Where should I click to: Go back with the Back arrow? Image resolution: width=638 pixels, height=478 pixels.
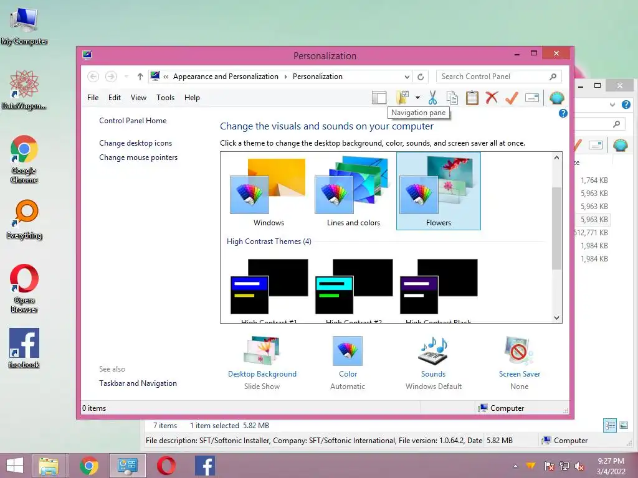(x=93, y=77)
